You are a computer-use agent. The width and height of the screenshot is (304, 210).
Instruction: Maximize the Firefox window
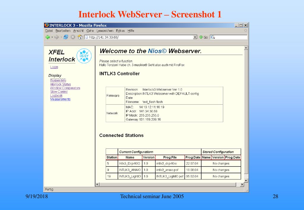pos(241,25)
